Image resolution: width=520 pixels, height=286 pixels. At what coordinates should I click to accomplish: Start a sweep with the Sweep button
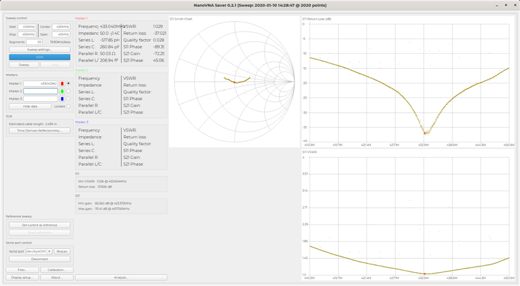(24, 65)
